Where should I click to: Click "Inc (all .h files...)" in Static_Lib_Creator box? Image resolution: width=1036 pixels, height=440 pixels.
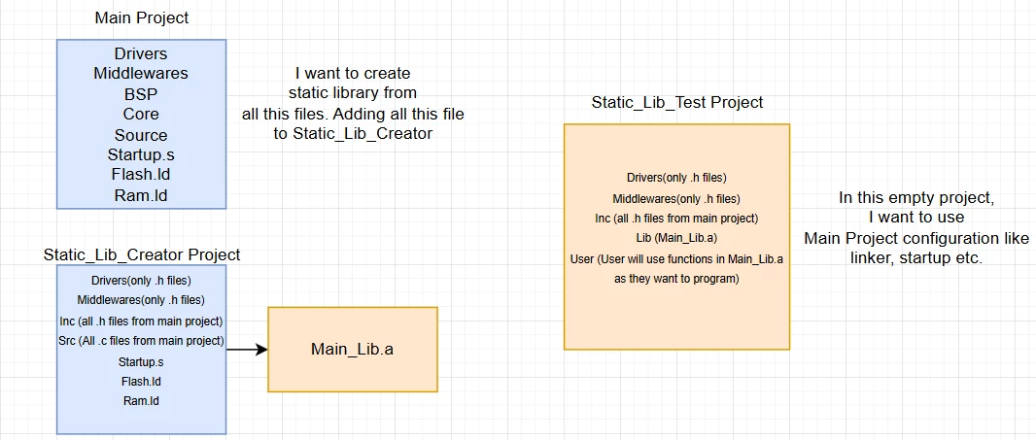point(141,322)
